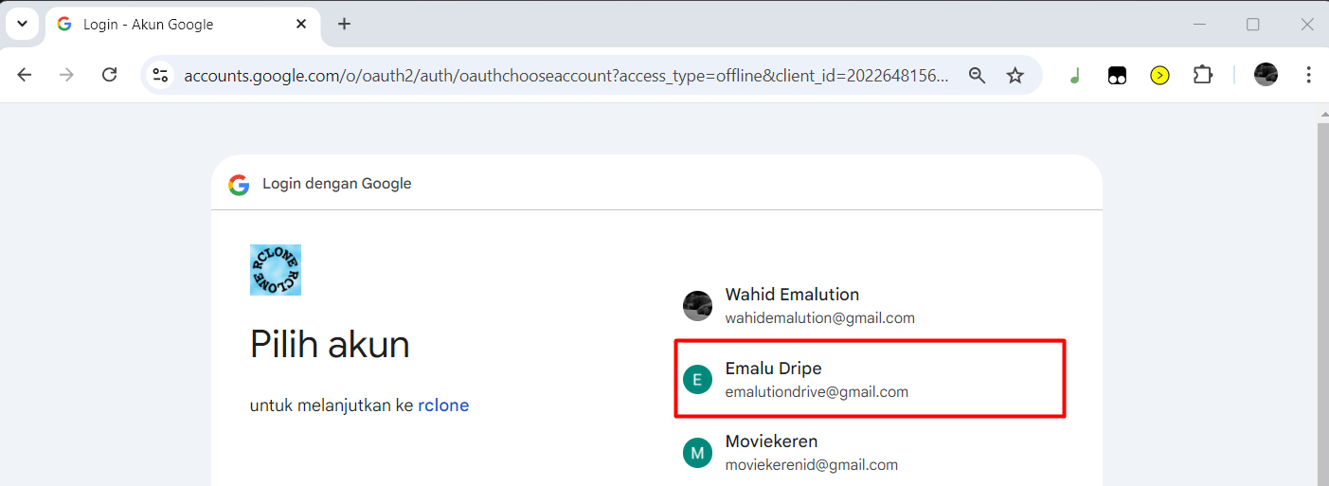Click the Pilih akun heading
This screenshot has height=486, width=1329.
coord(330,345)
